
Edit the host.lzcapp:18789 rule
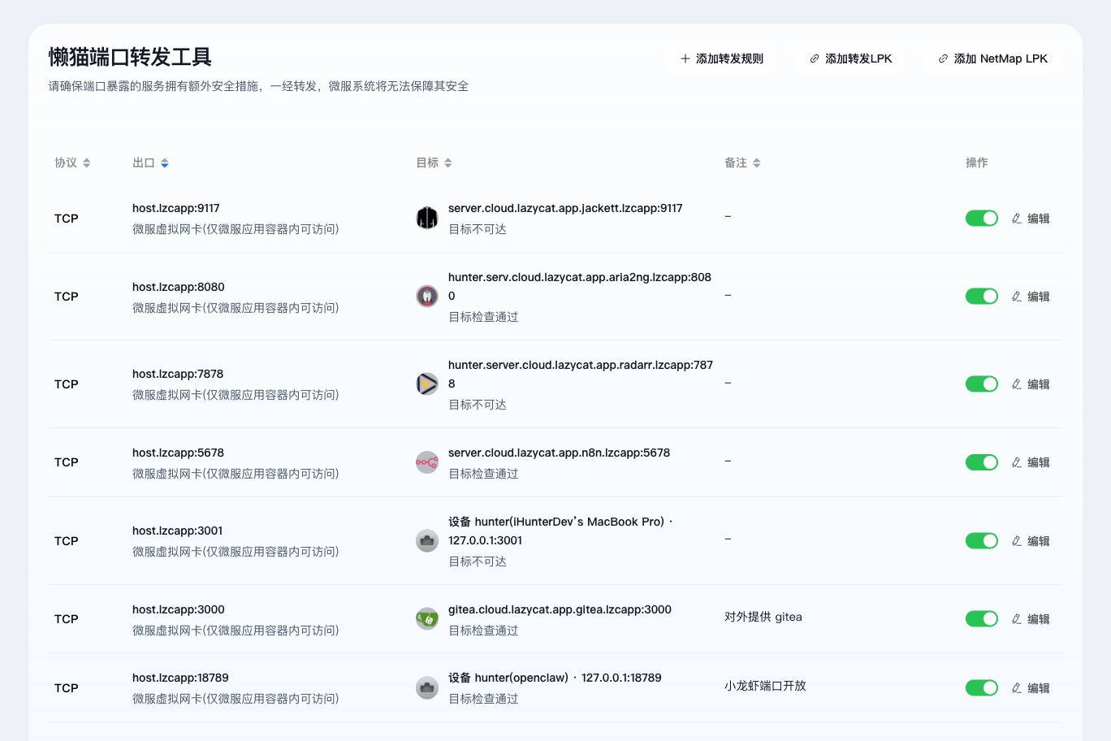[x=1031, y=688]
